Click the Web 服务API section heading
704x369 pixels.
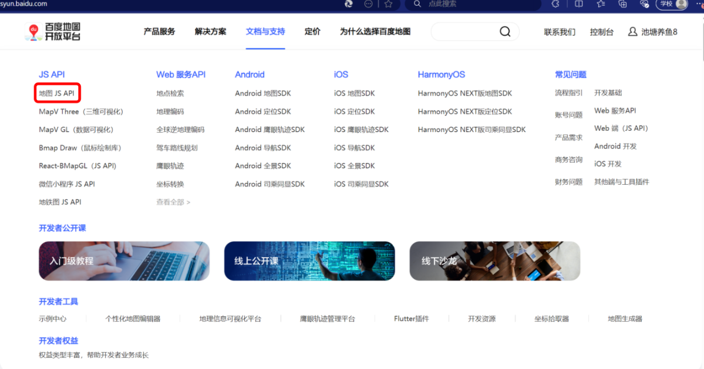181,75
